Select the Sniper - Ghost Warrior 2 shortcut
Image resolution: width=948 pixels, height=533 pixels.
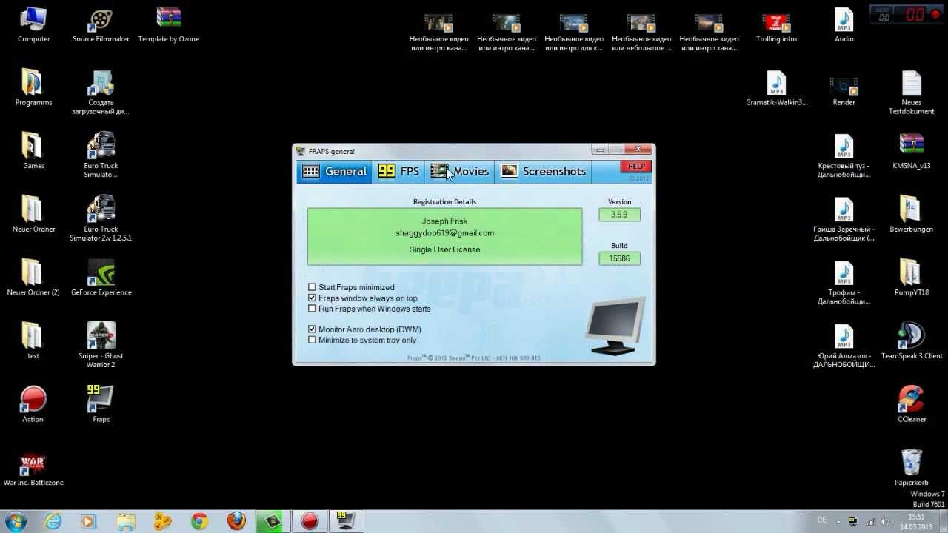coord(101,346)
